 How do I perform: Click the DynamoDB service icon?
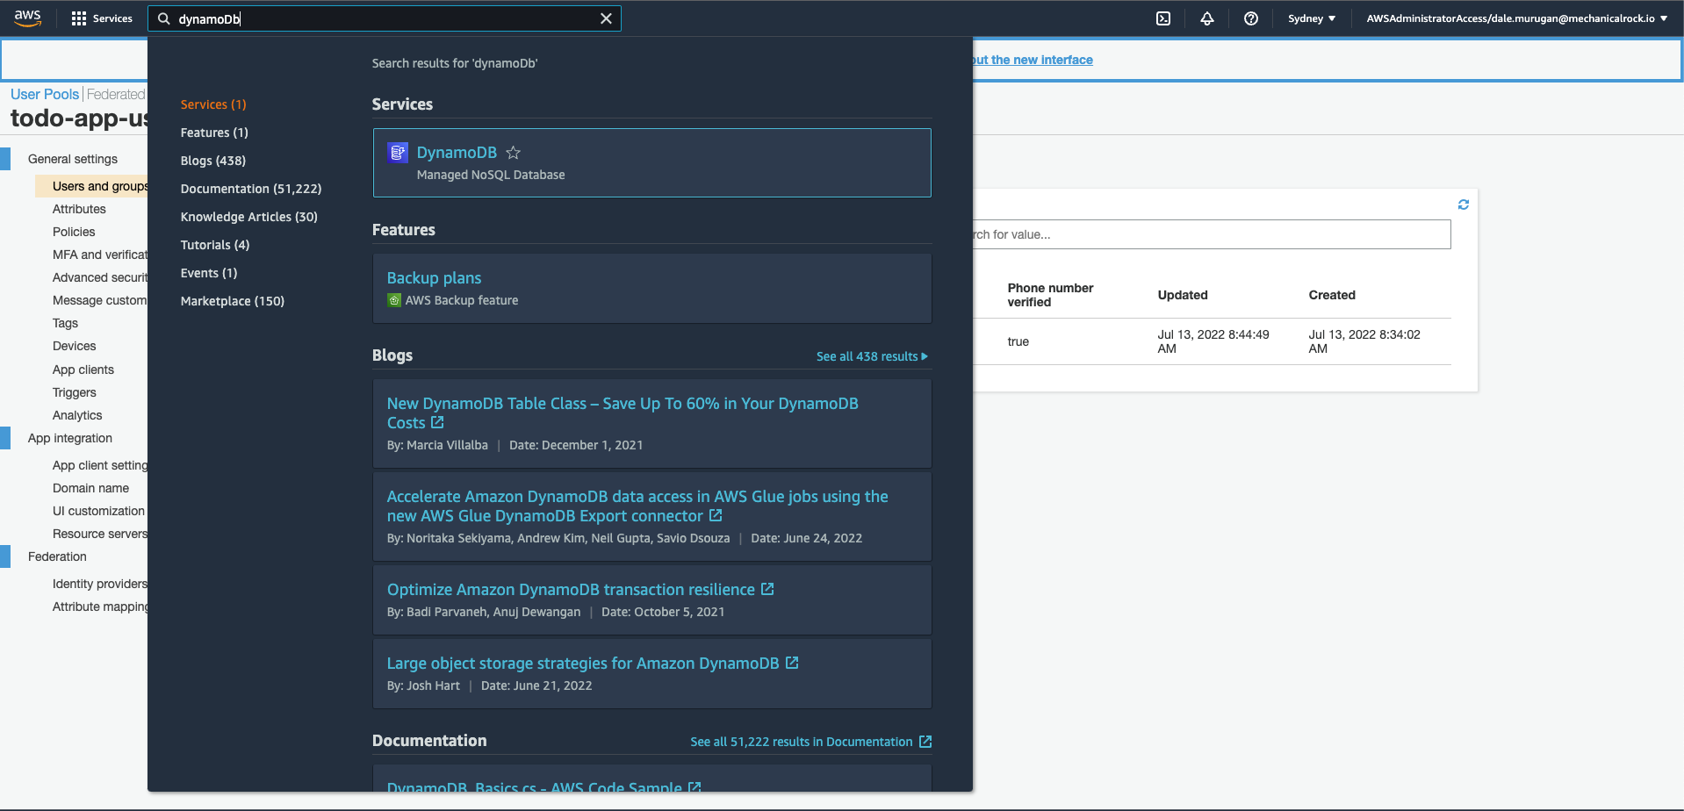pos(398,153)
